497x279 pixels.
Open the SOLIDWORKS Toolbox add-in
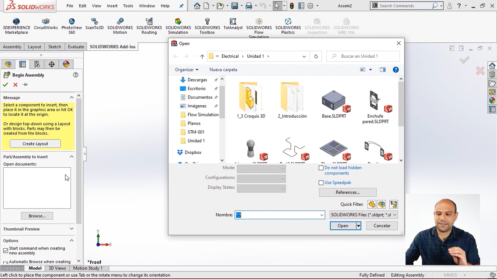(207, 25)
